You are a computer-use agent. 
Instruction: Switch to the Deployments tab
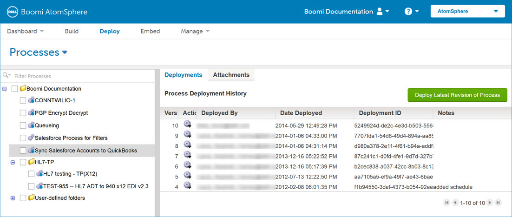click(184, 75)
